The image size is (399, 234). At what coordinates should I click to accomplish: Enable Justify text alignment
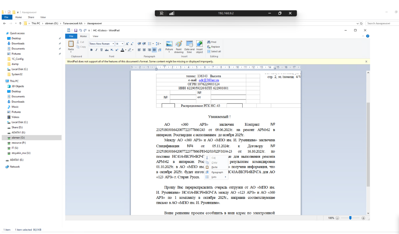coord(154,50)
